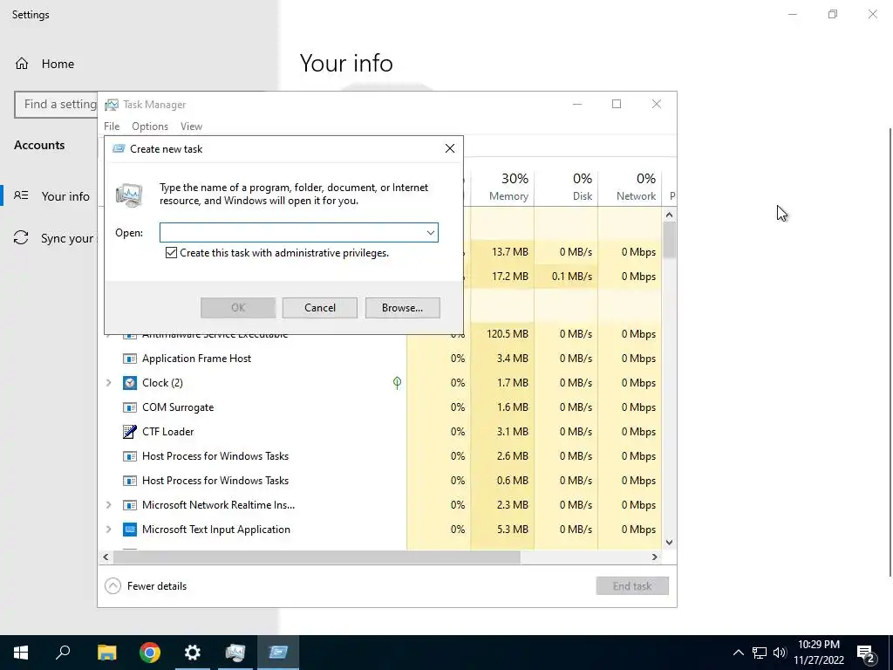This screenshot has width=893, height=670.
Task: Sort by Disk column header
Action: (566, 187)
